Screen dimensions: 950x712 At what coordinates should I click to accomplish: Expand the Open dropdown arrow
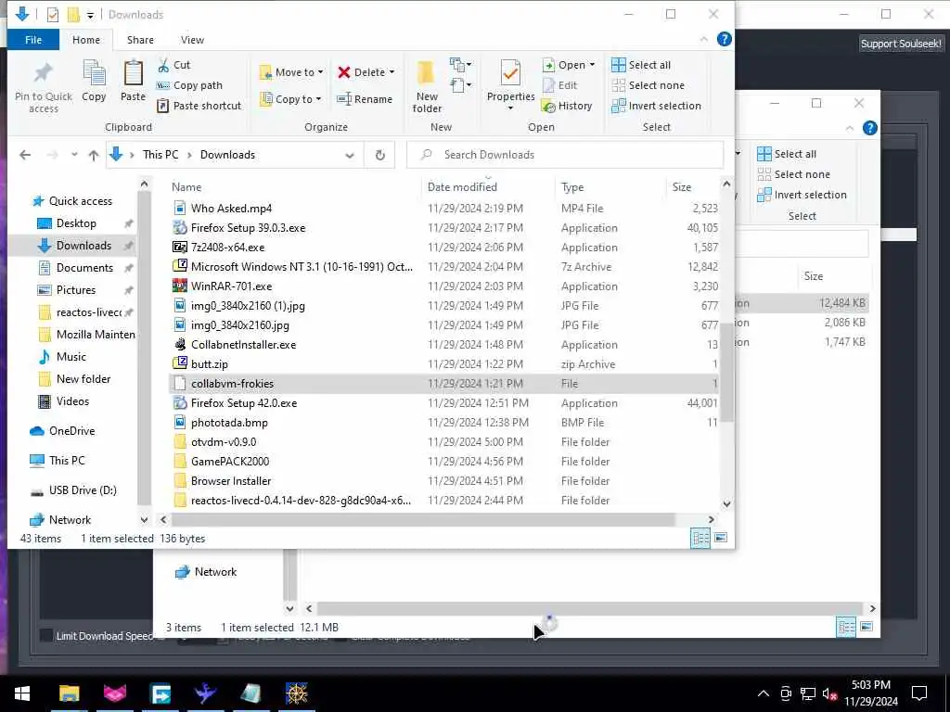coord(592,65)
